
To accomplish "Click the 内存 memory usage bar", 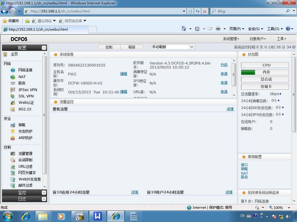I will click(x=265, y=72).
